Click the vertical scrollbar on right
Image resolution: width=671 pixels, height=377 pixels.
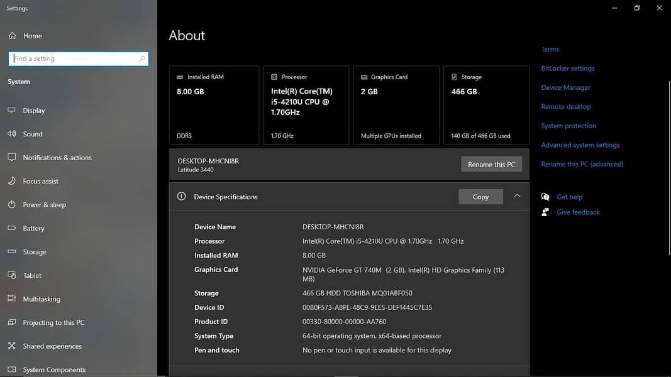(669, 168)
